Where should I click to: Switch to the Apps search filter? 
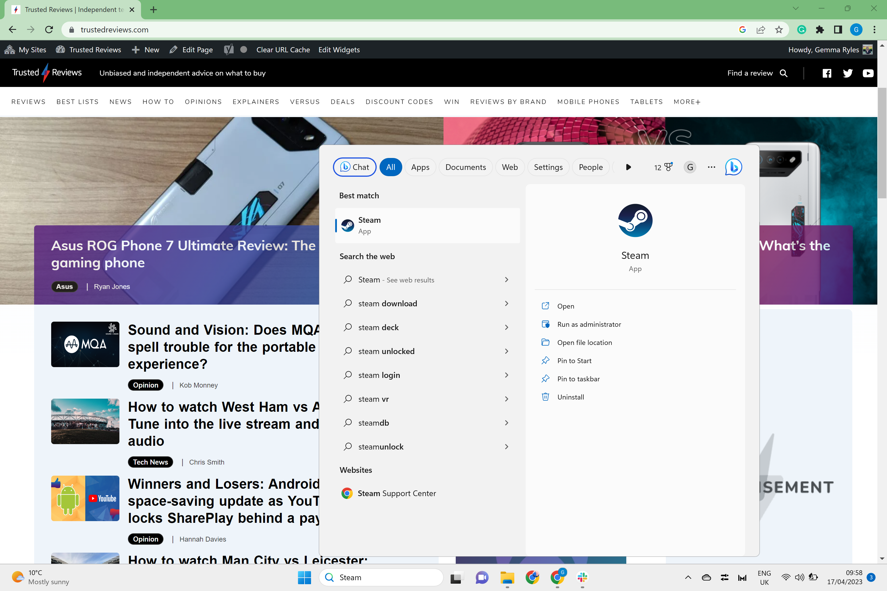tap(420, 167)
